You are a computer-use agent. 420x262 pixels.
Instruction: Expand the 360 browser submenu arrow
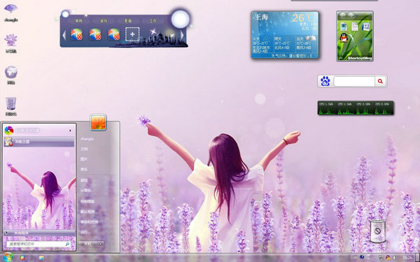(71, 131)
